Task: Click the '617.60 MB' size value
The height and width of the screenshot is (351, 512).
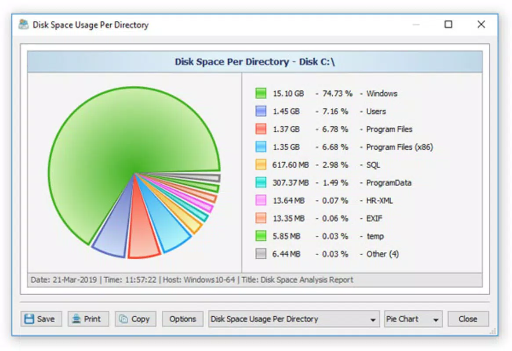Action: point(290,165)
